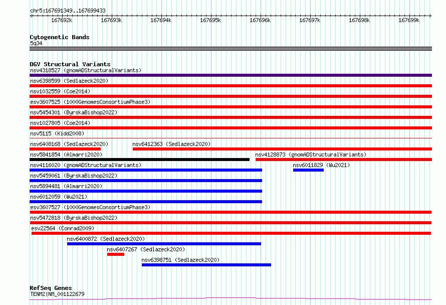
Task: Select the nsv5894481 (Almarri2020) label
Action: 66,186
